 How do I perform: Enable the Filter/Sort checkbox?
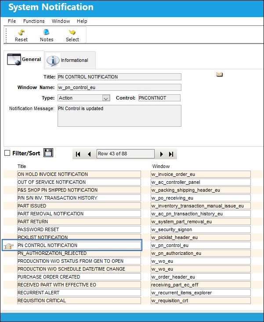point(7,153)
